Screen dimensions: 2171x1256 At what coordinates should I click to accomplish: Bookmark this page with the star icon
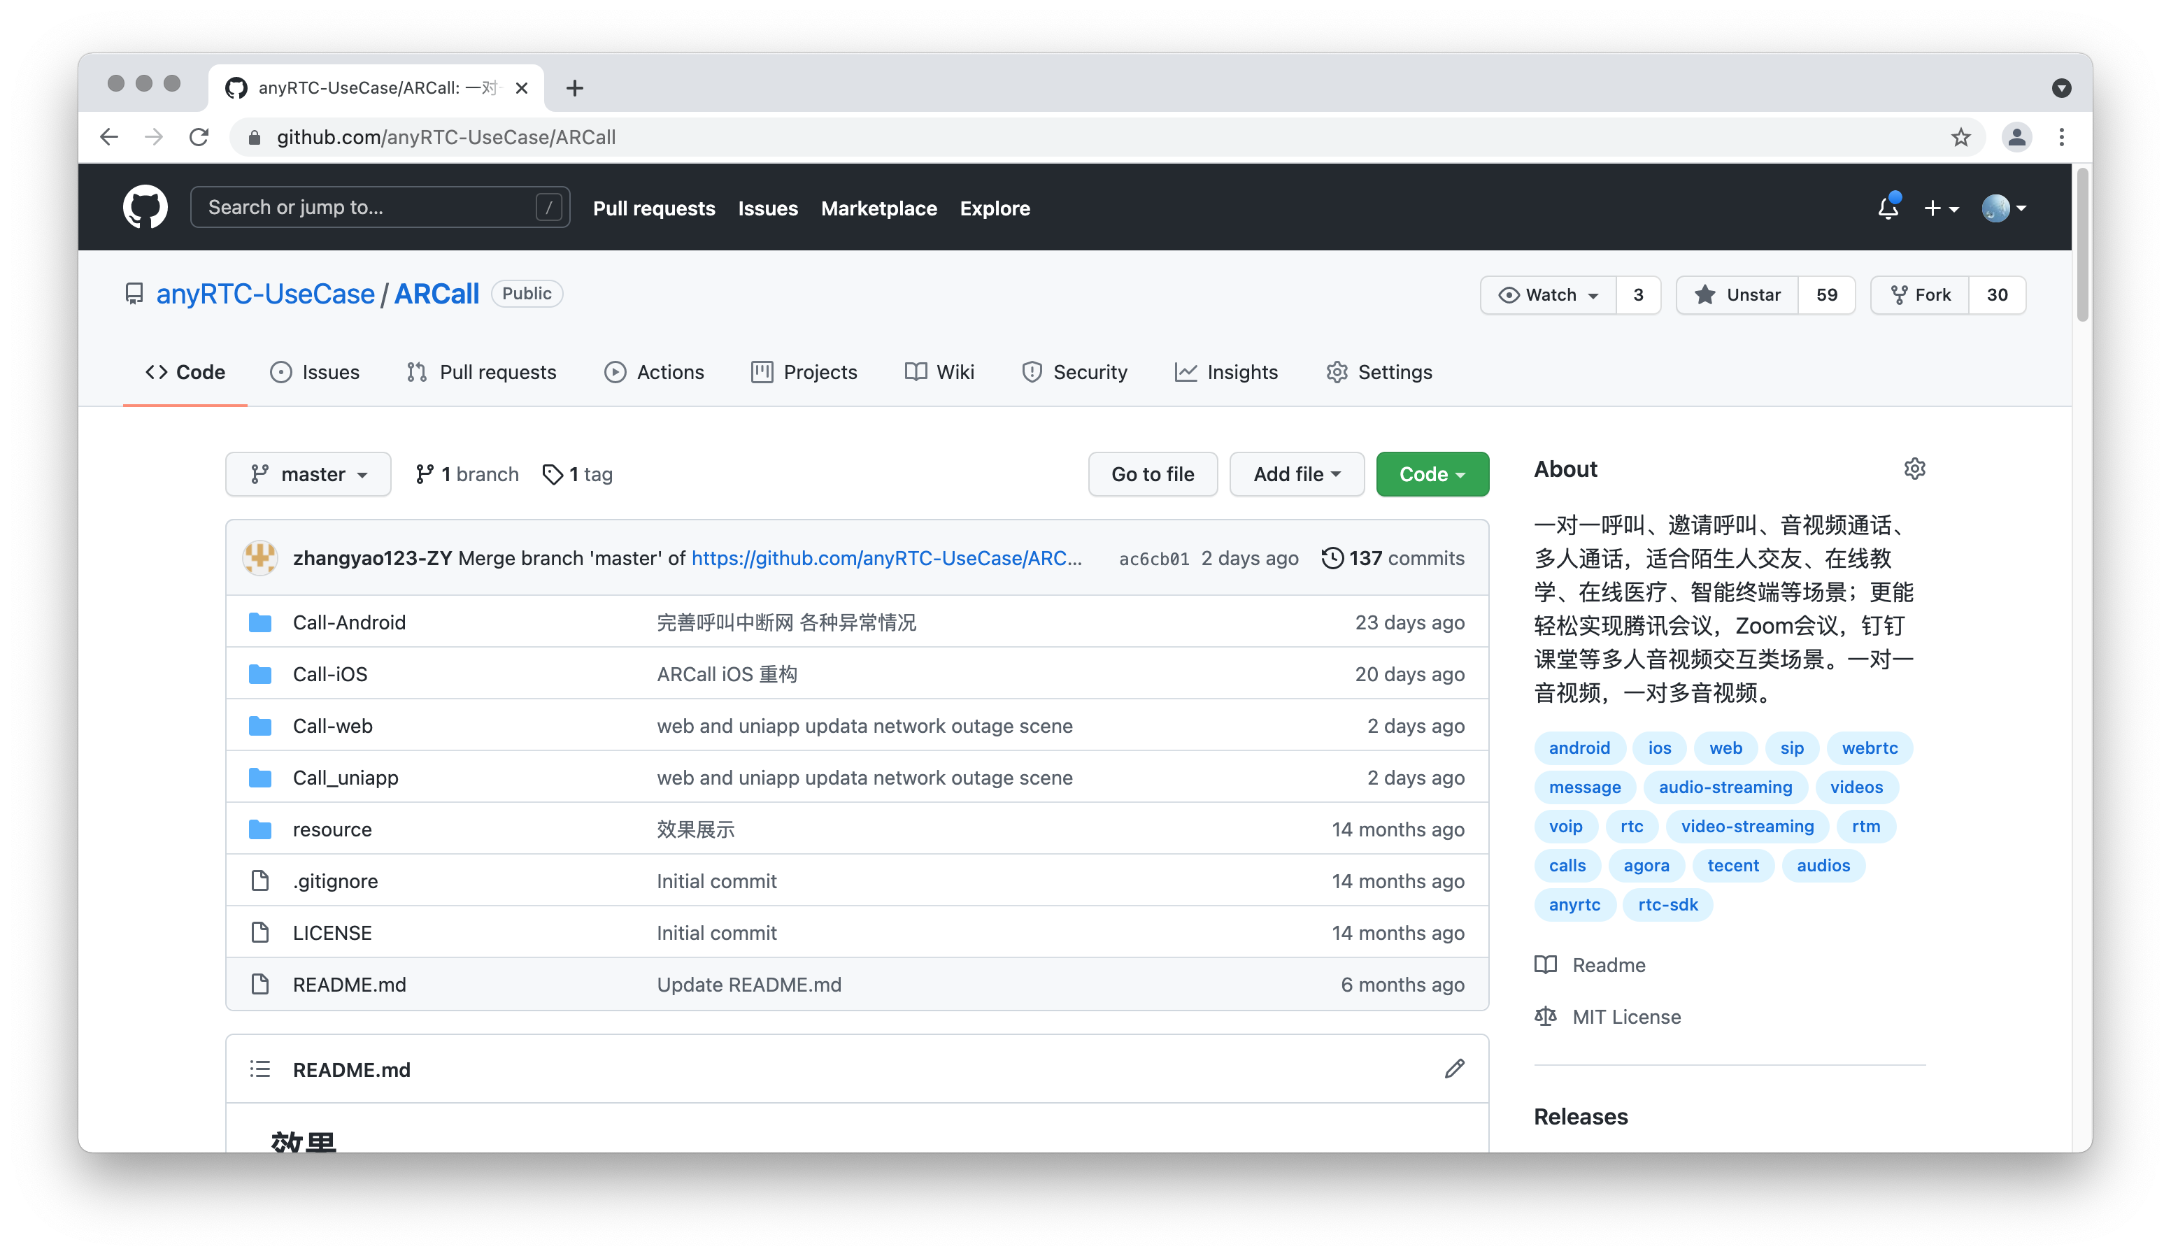(x=1960, y=137)
